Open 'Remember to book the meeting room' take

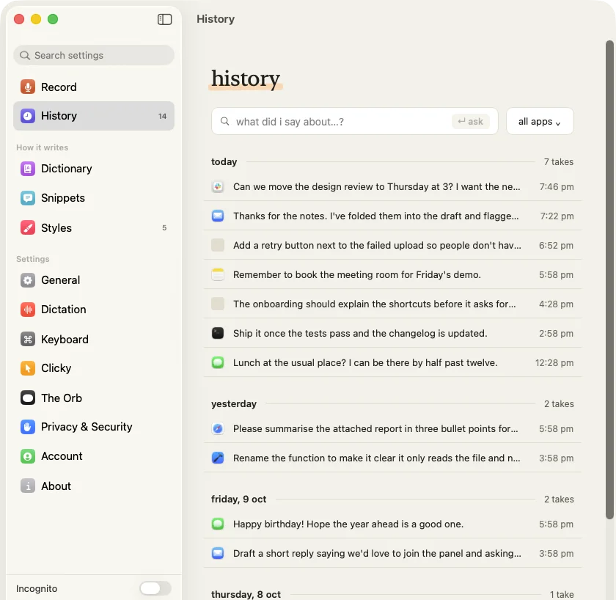[392, 274]
